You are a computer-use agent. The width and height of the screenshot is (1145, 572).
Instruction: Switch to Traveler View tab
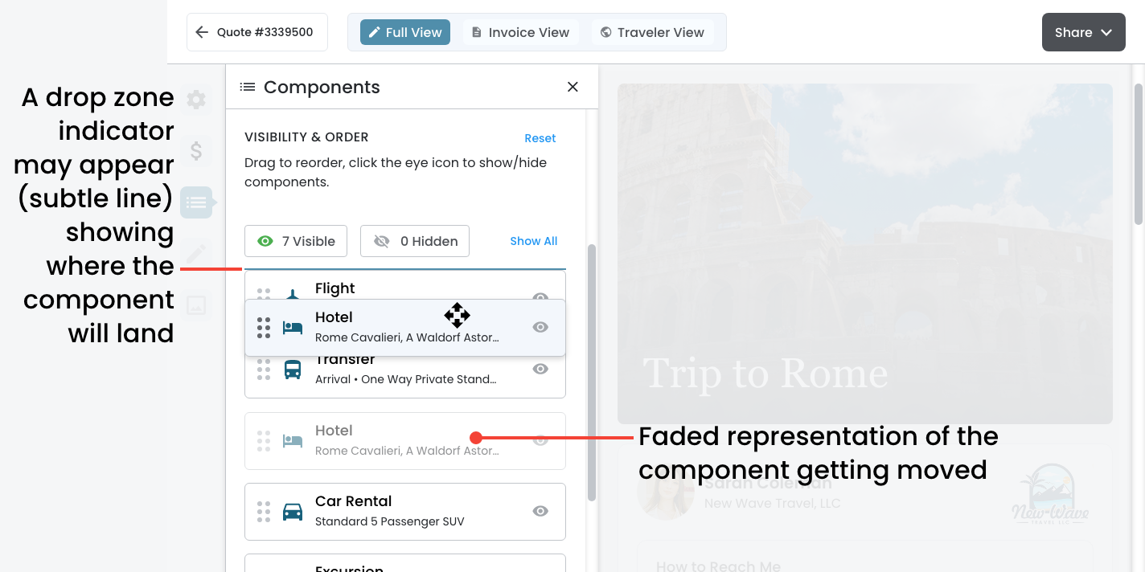(651, 32)
